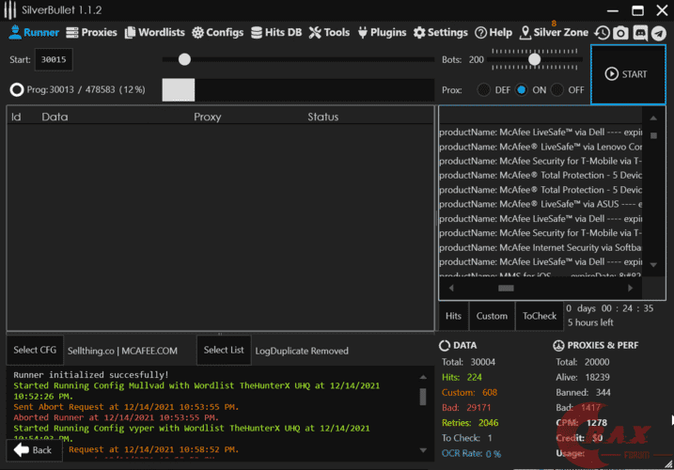674x470 pixels.
Task: Open the Hits DB section
Action: coord(277,32)
